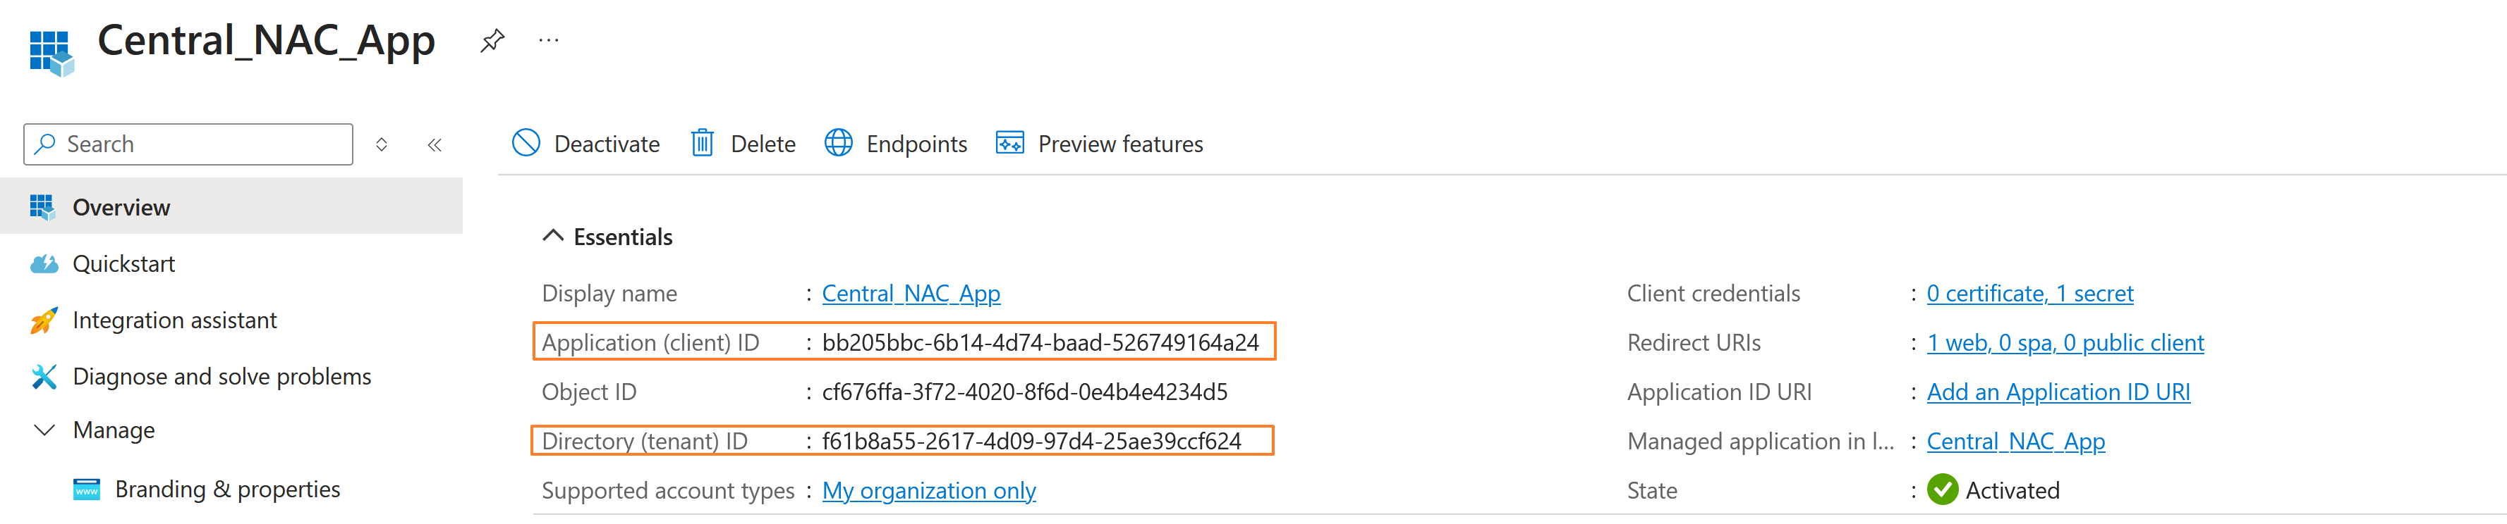Open the more options ellipsis menu
The height and width of the screenshot is (524, 2507).
pos(549,41)
